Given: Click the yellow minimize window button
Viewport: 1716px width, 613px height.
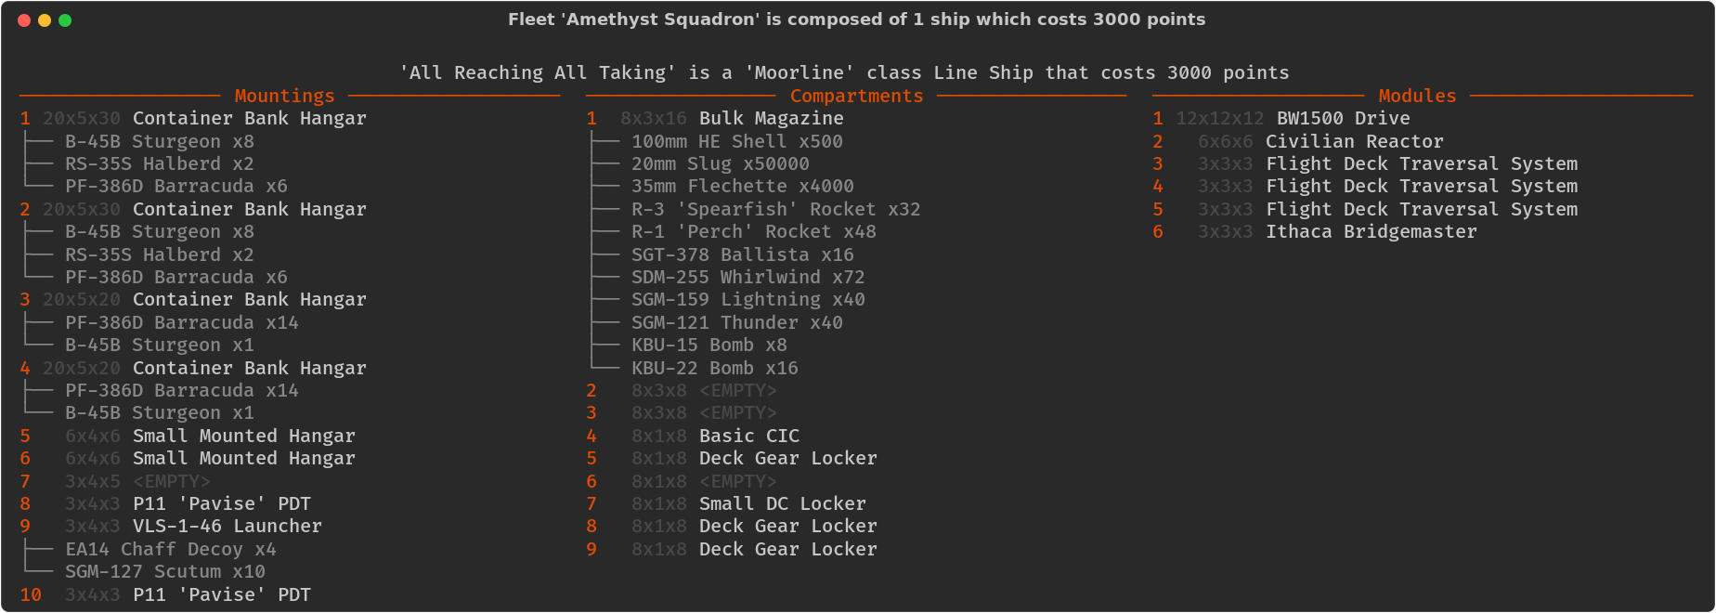Looking at the screenshot, I should point(45,20).
